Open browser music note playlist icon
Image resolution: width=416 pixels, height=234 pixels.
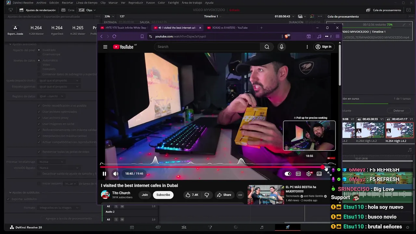[x=319, y=36]
